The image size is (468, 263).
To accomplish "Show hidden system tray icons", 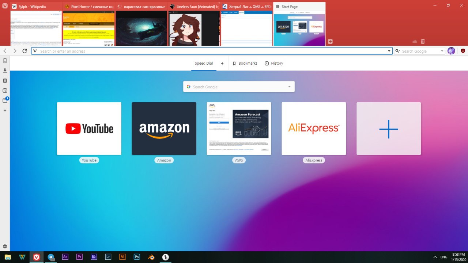I will tap(435, 257).
